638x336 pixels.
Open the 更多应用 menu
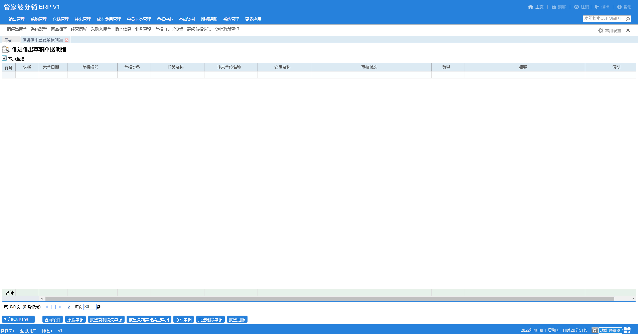[x=253, y=19]
